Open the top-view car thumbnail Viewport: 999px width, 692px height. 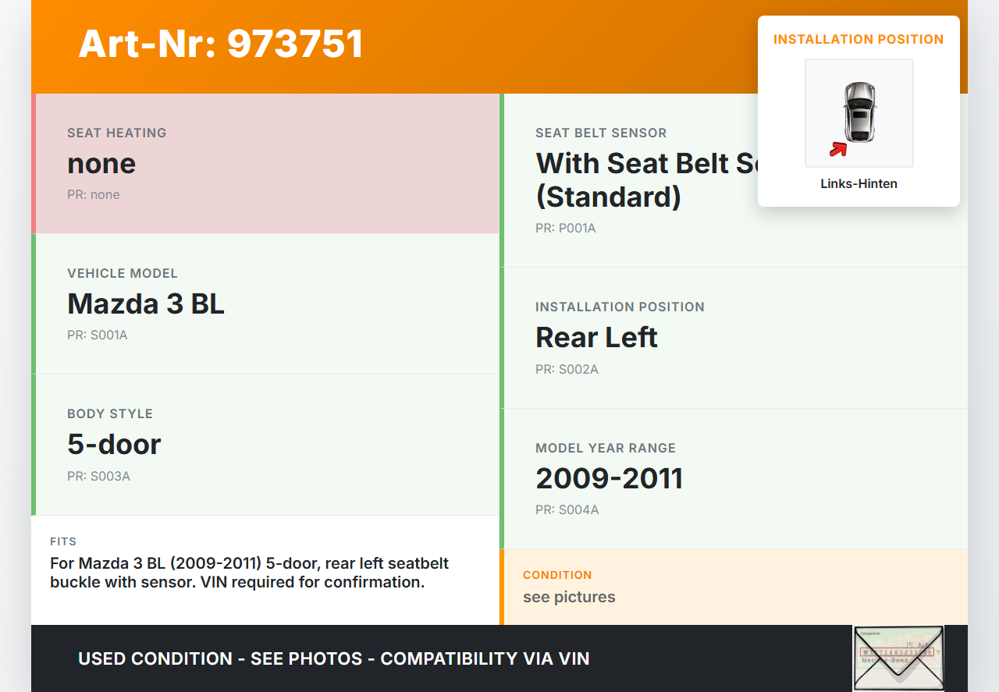pos(859,112)
